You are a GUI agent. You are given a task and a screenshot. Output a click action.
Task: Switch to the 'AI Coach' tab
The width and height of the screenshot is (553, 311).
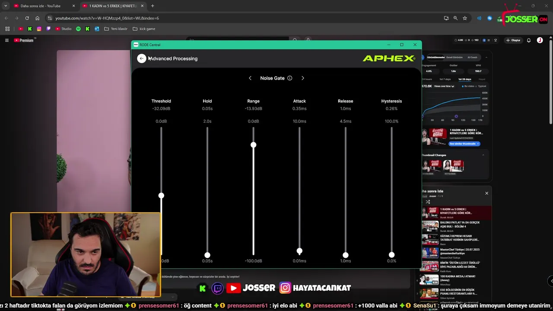click(x=473, y=57)
